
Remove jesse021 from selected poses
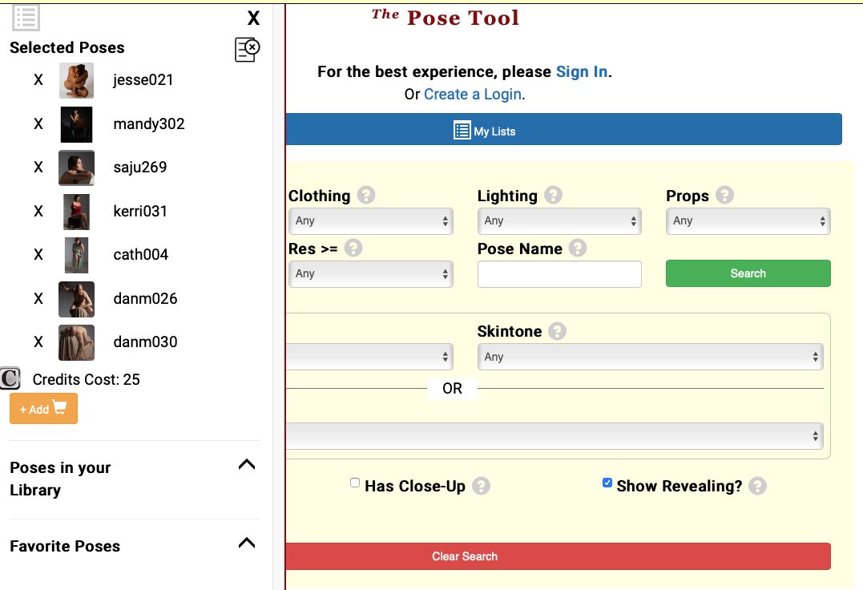[x=38, y=80]
